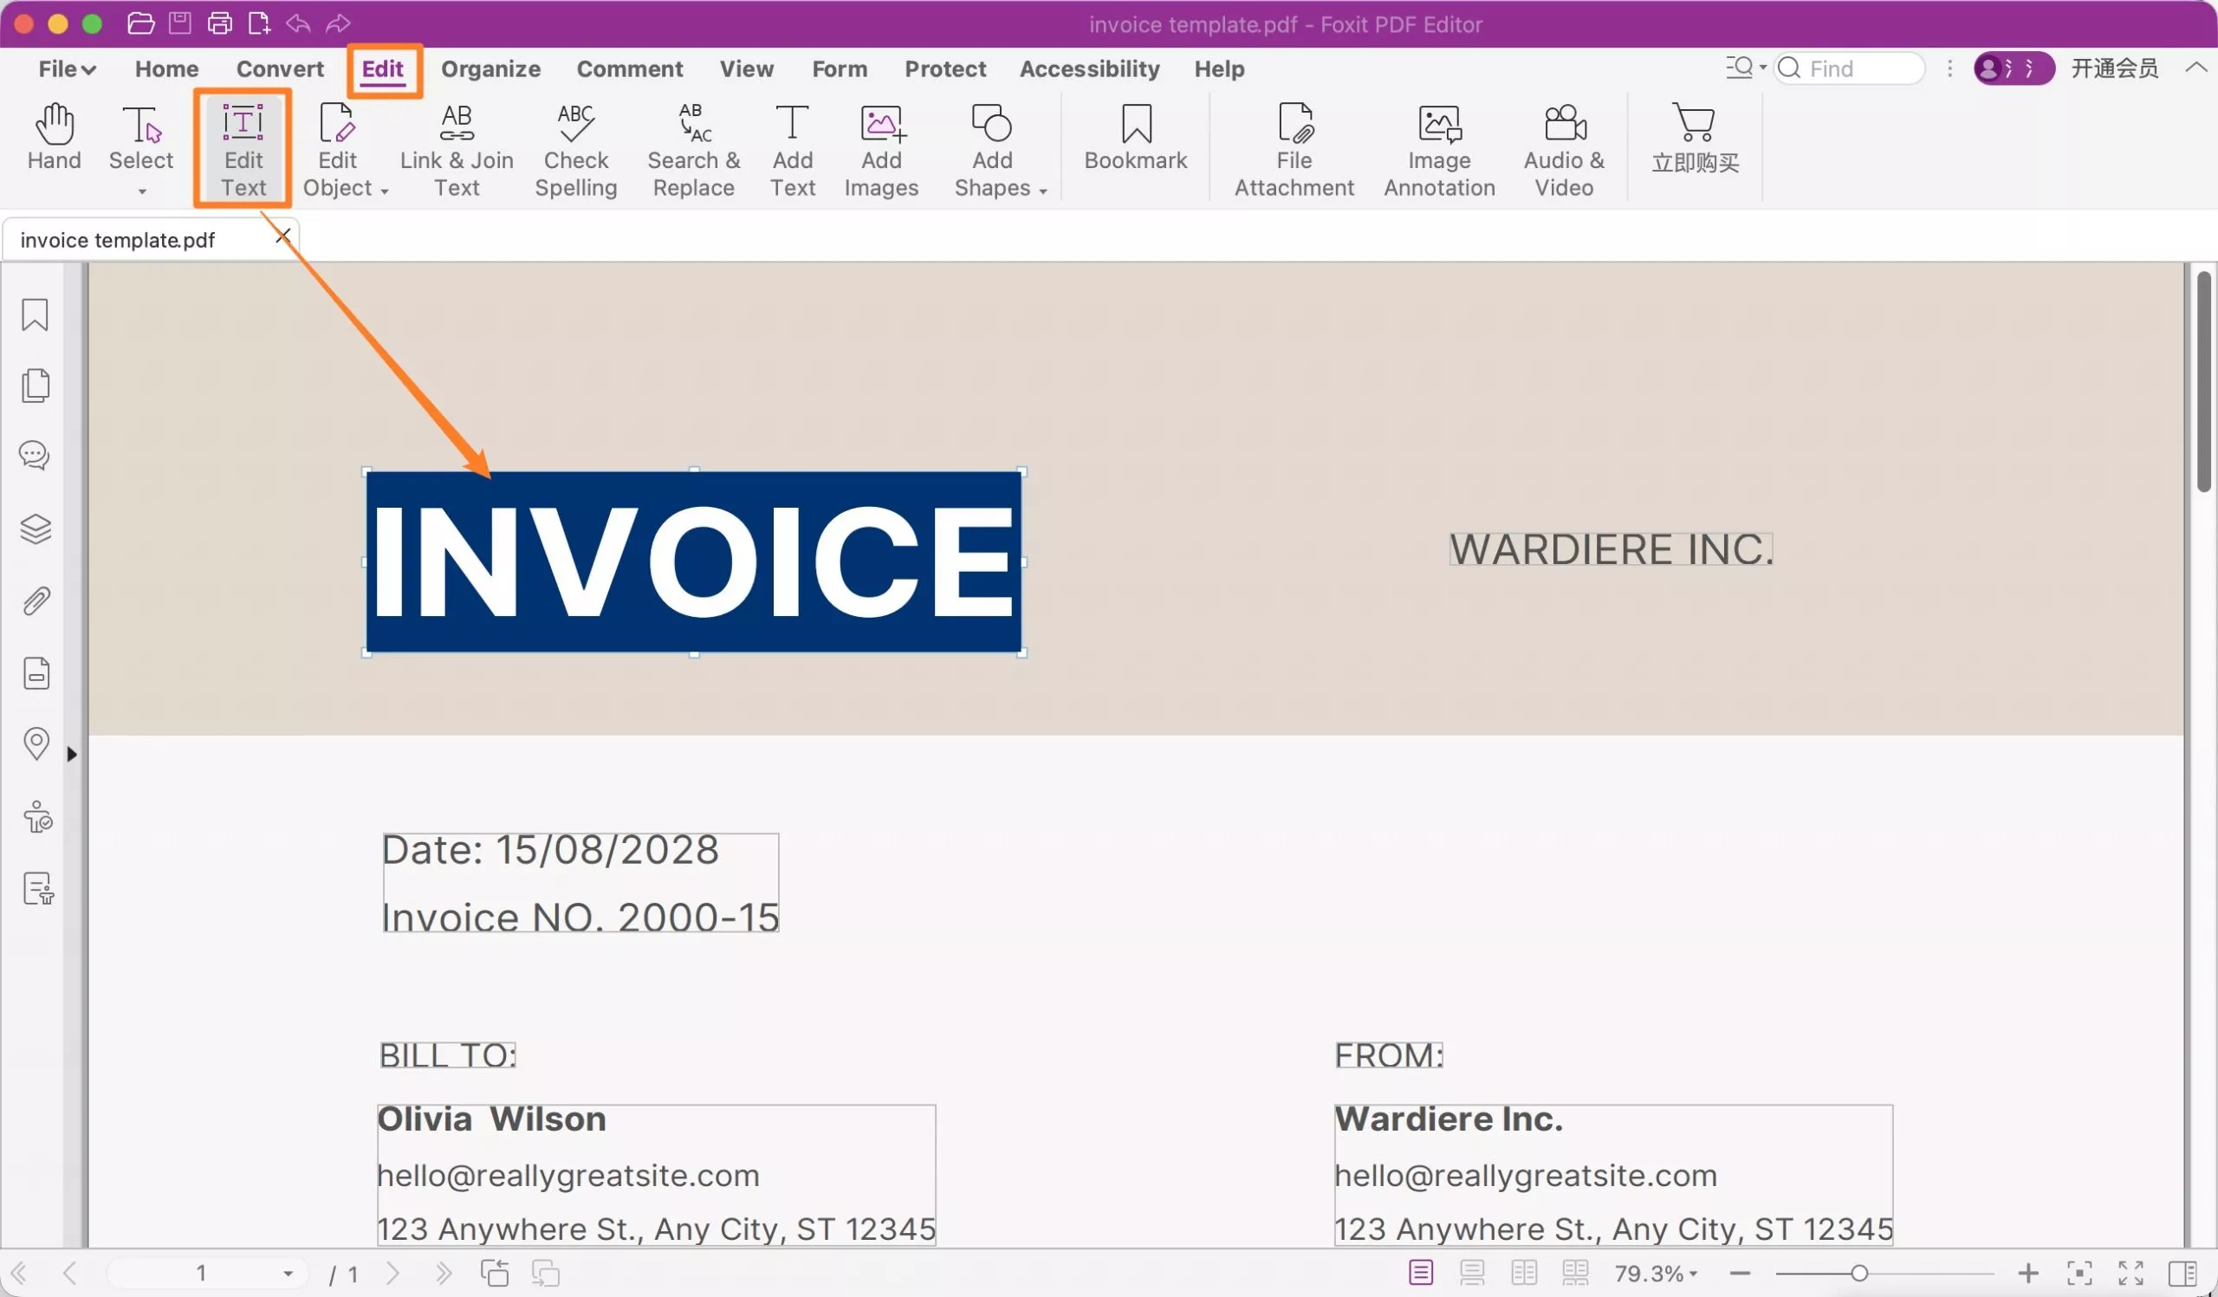Toggle the right side panel
The width and height of the screenshot is (2218, 1297).
[x=2182, y=1274]
